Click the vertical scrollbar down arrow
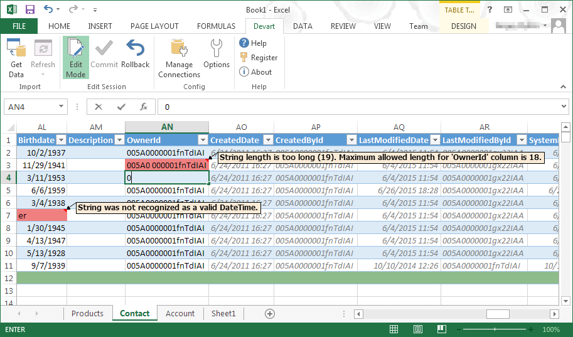 click(x=565, y=302)
